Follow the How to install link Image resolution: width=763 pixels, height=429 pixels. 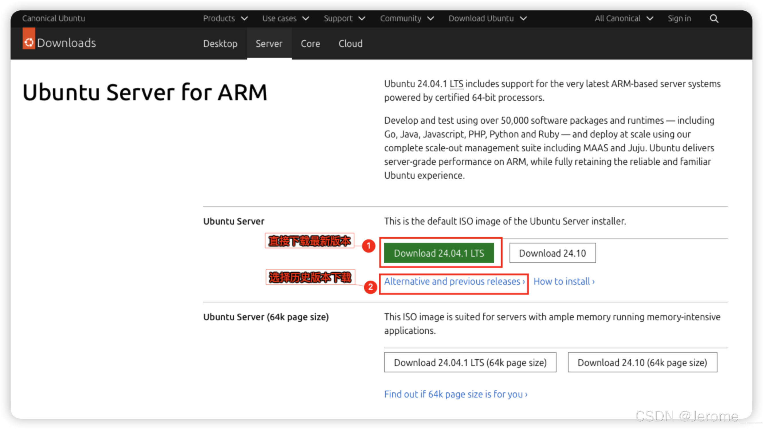pyautogui.click(x=564, y=281)
